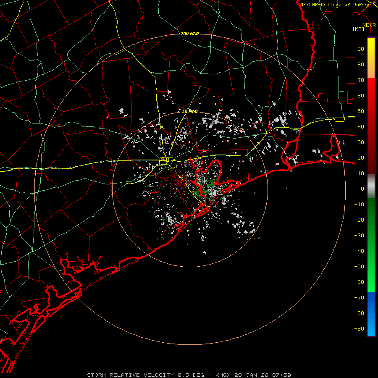Select the legend value 70
Viewport: 378px width, 378px height.
tap(361, 80)
